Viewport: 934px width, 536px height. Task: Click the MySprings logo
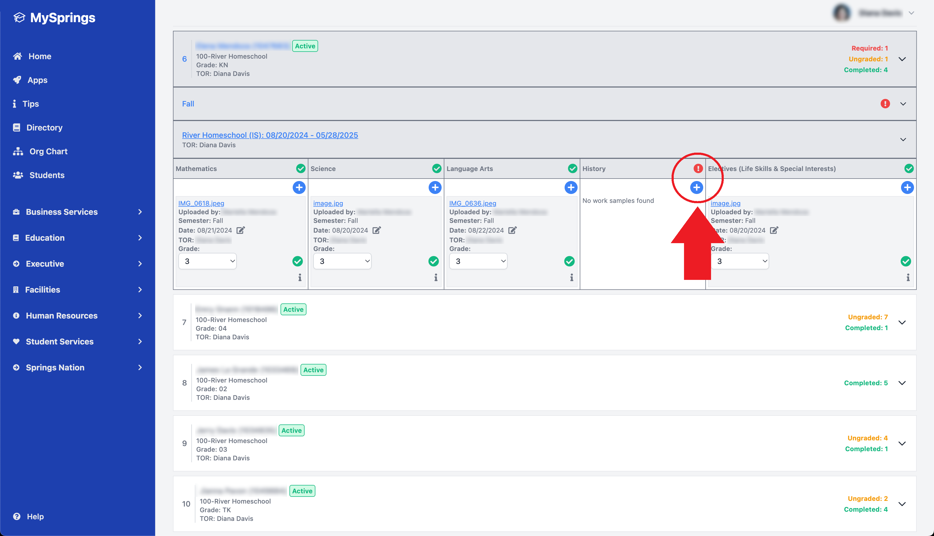coord(55,17)
